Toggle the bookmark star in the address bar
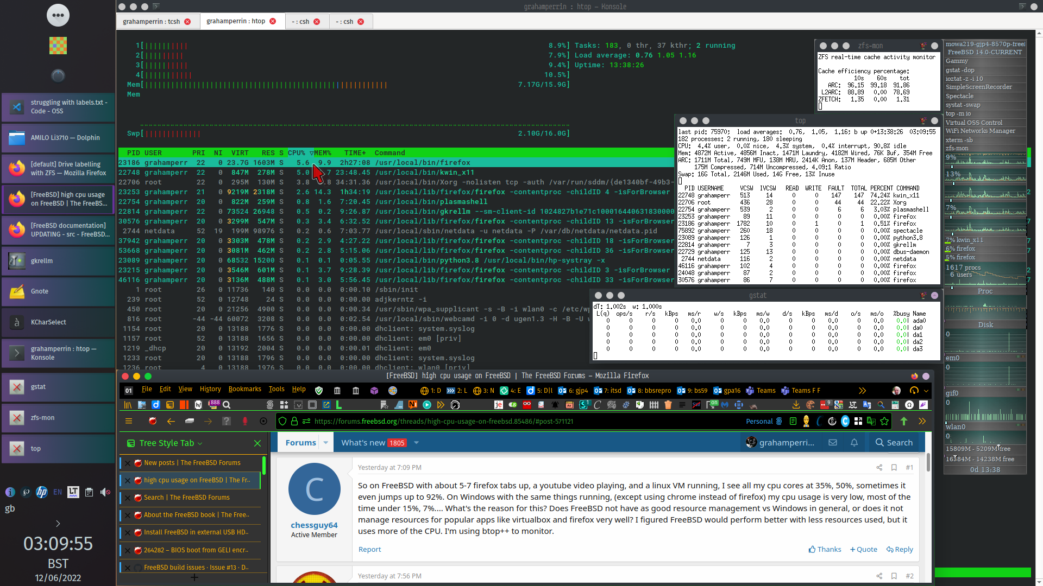Image resolution: width=1043 pixels, height=586 pixels. coord(884,422)
